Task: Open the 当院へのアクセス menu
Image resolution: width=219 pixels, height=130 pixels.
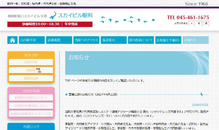Action: (x=87, y=40)
